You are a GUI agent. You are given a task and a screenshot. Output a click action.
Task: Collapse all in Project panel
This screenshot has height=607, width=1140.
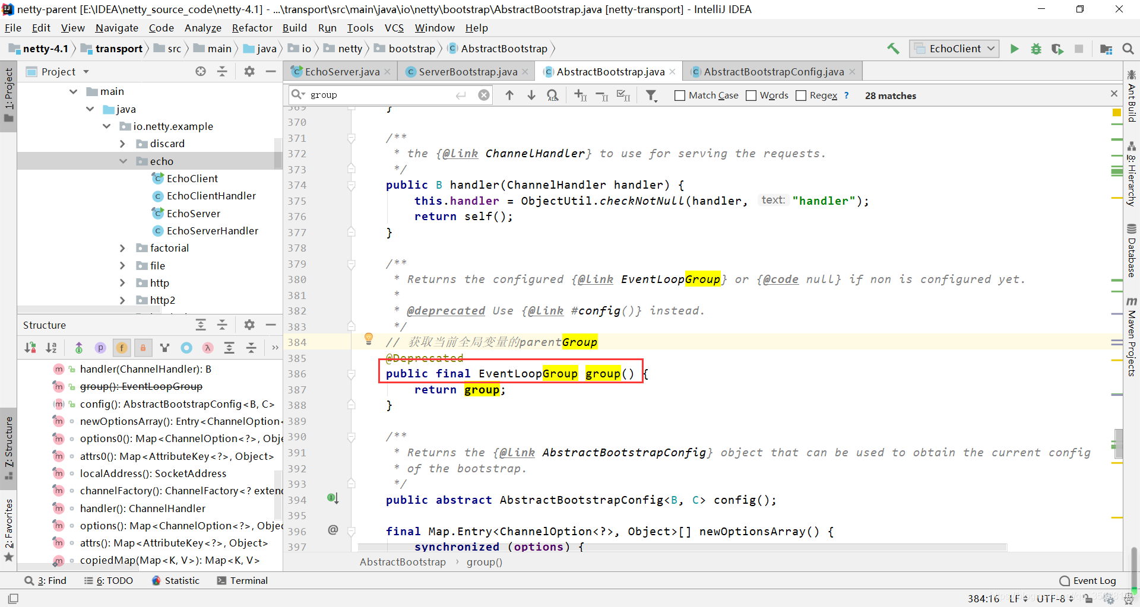tap(222, 72)
